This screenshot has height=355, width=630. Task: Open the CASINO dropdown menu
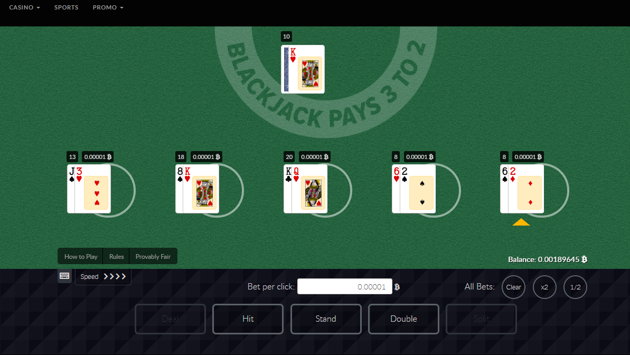(x=24, y=7)
